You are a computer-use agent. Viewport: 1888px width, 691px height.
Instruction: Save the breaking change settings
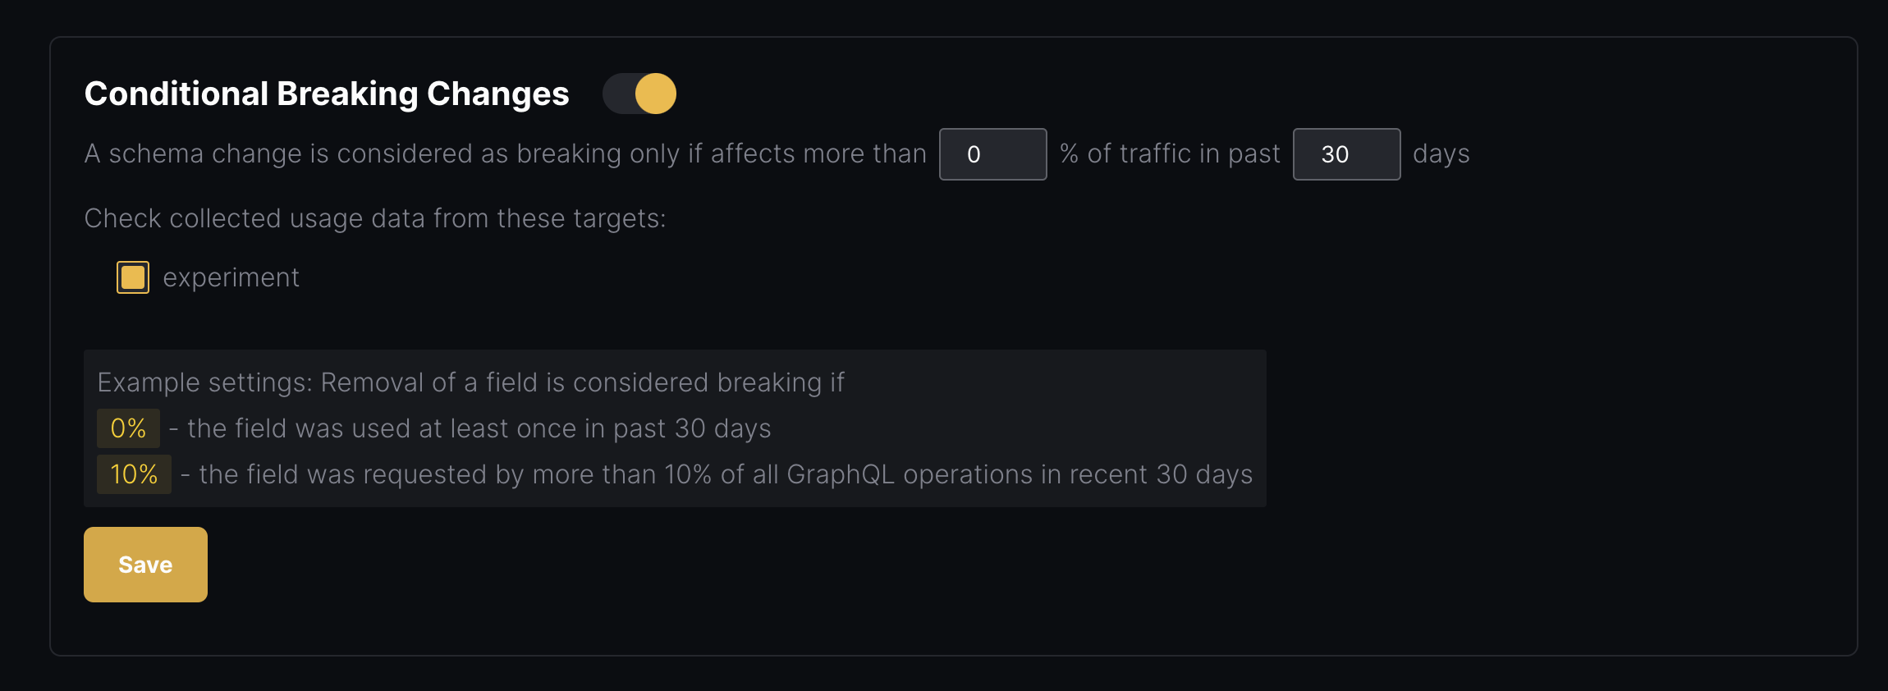coord(145,564)
